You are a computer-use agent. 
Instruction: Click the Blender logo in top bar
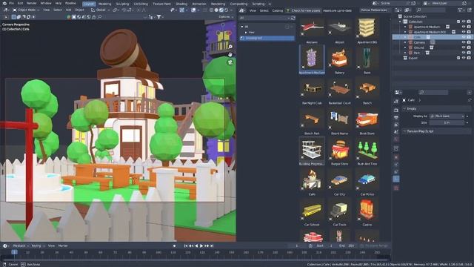tap(4, 3)
